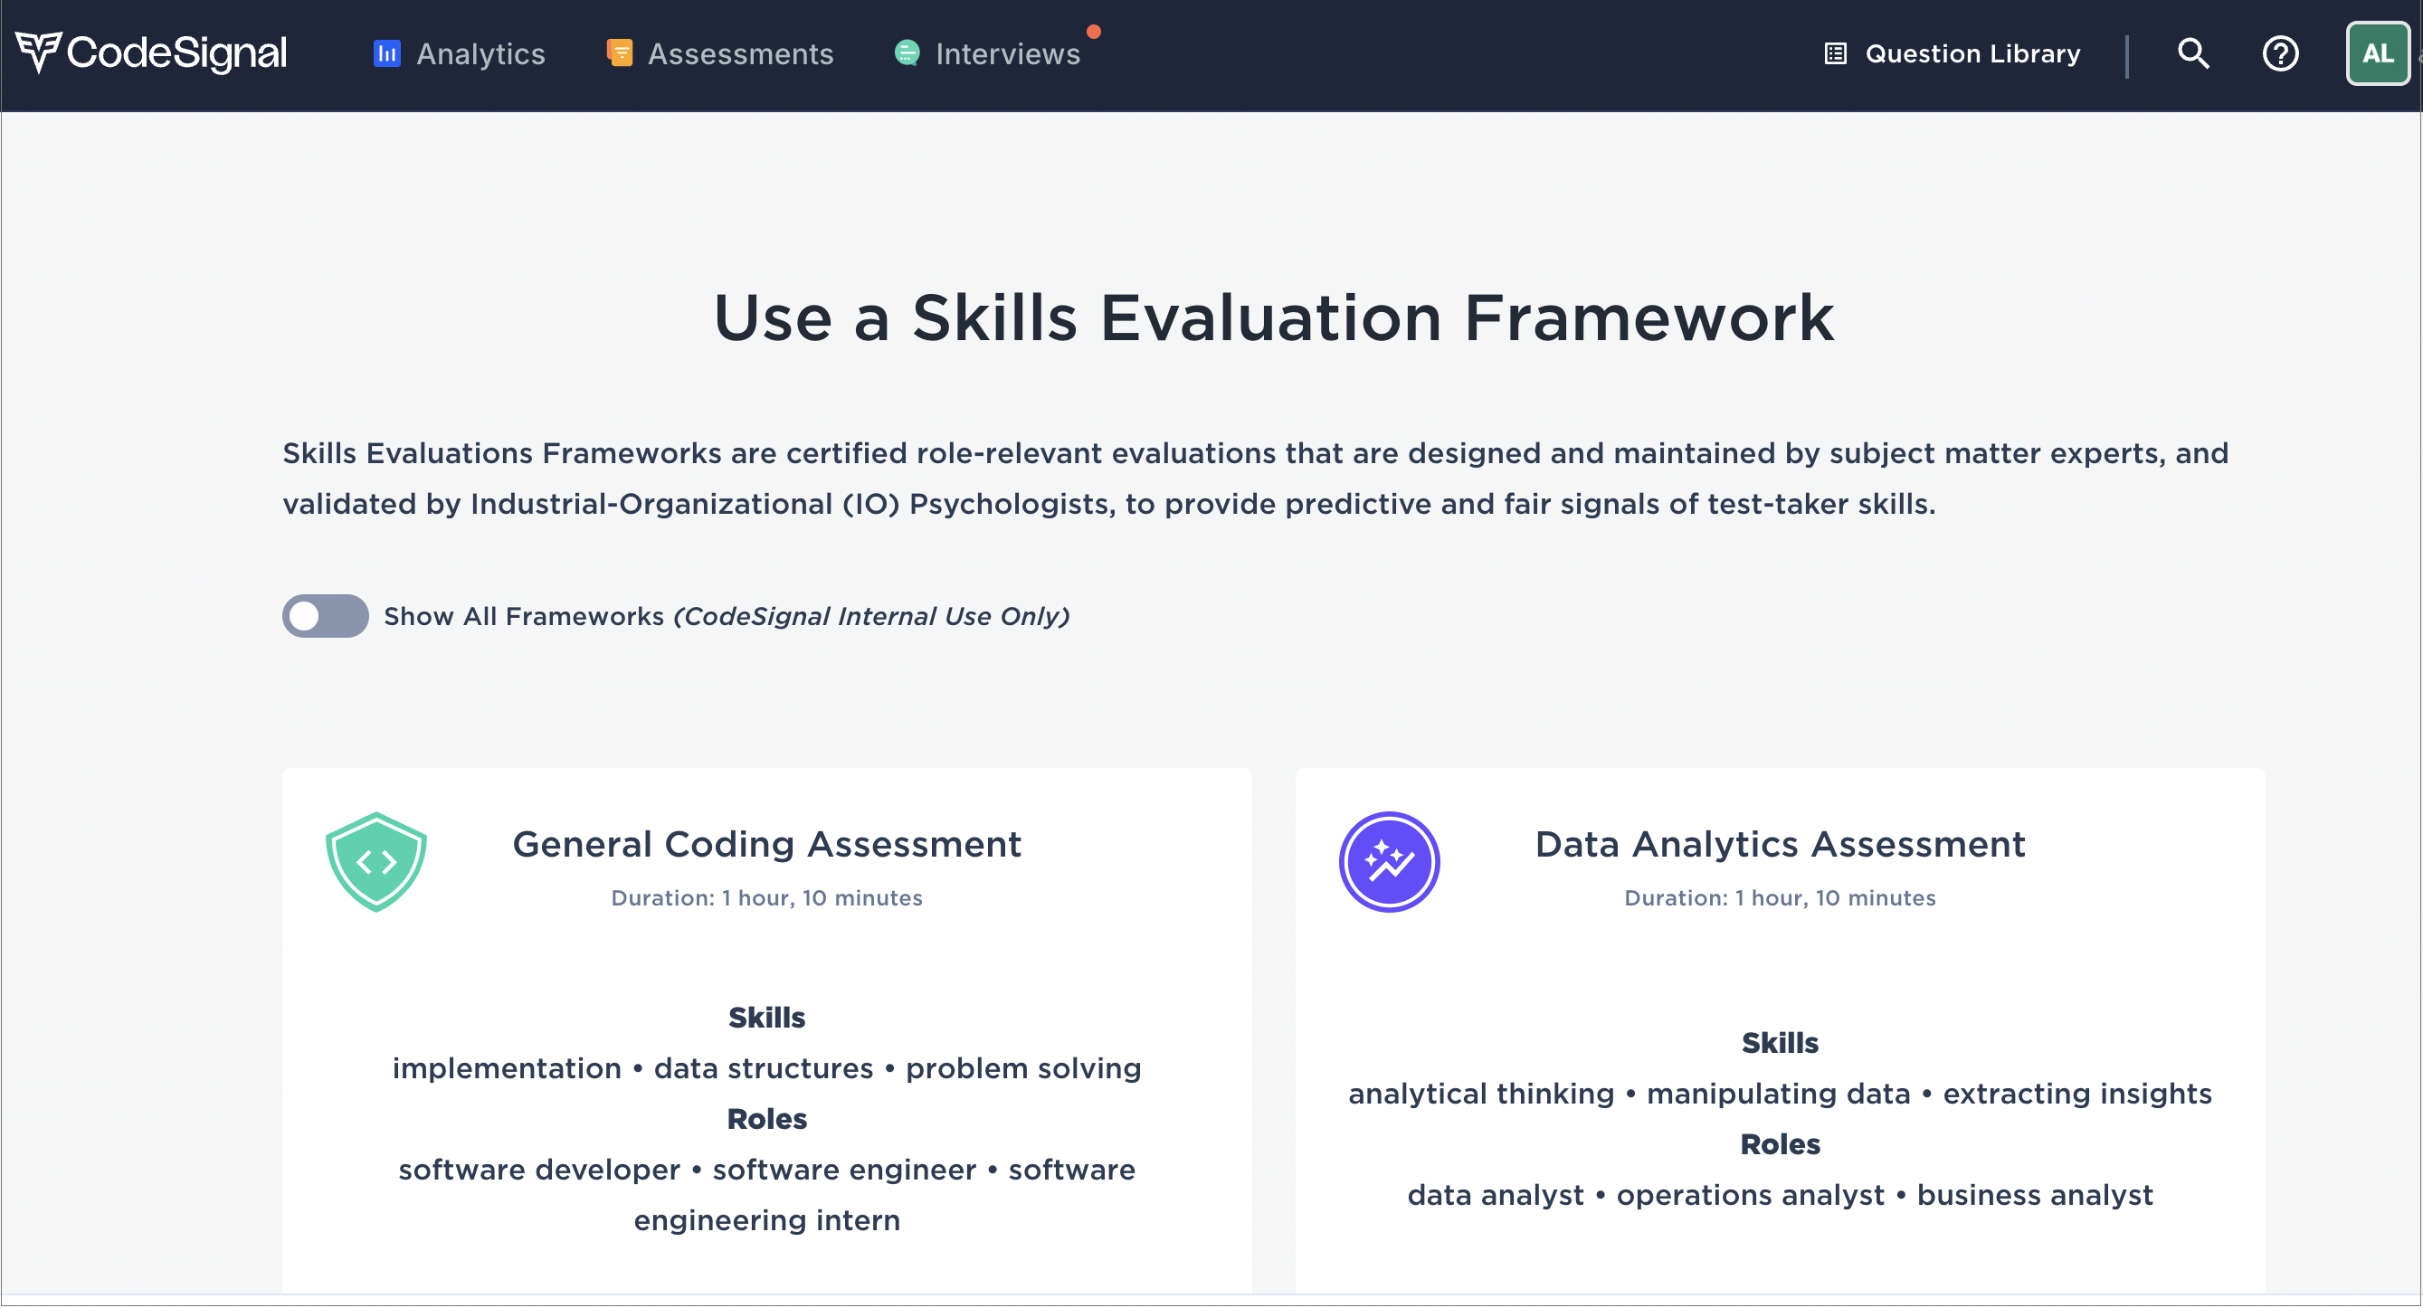Open the AL user avatar menu

(2377, 53)
